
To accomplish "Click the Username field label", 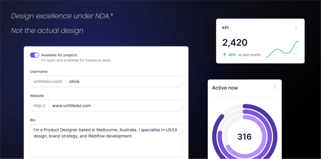I will coord(39,71).
